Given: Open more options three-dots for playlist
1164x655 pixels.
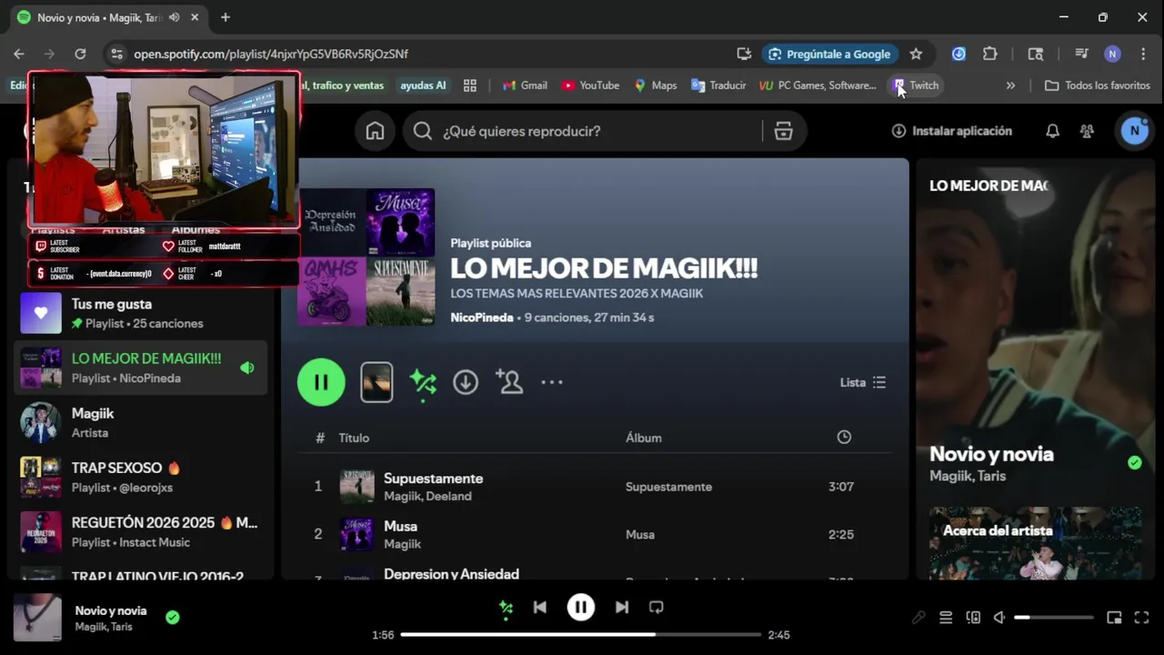Looking at the screenshot, I should pyautogui.click(x=552, y=382).
